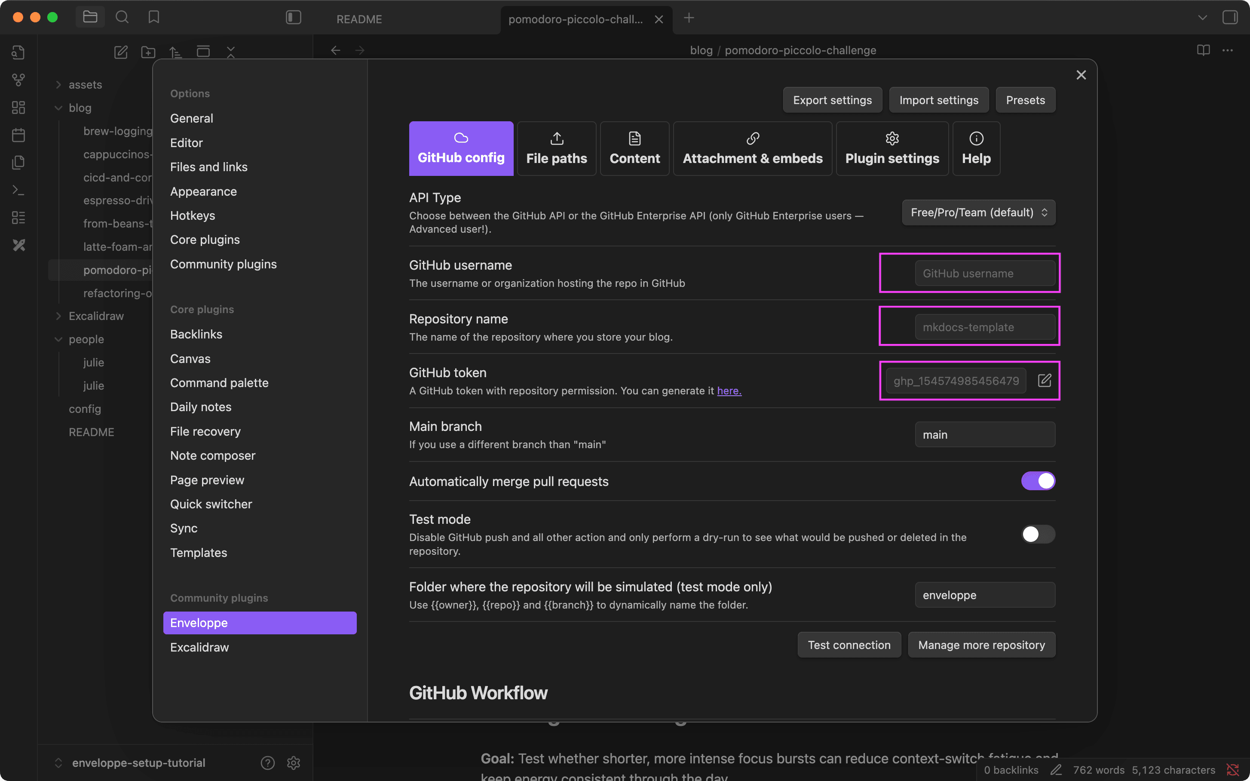
Task: Focus the Main branch input field
Action: [985, 434]
